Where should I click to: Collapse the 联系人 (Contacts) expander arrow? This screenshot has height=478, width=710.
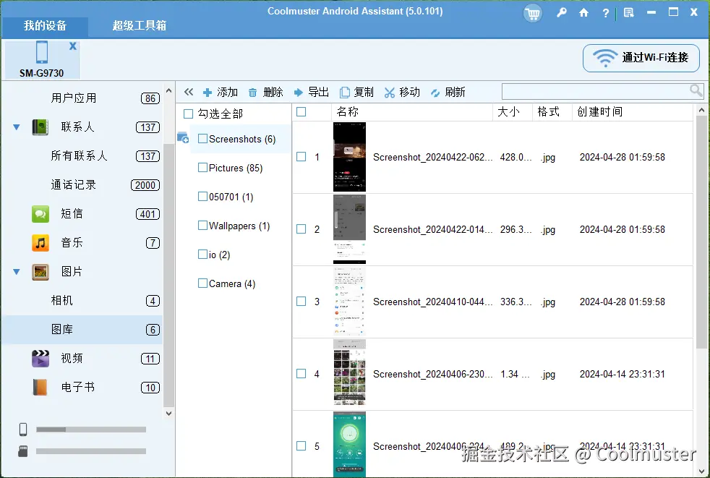click(x=16, y=127)
